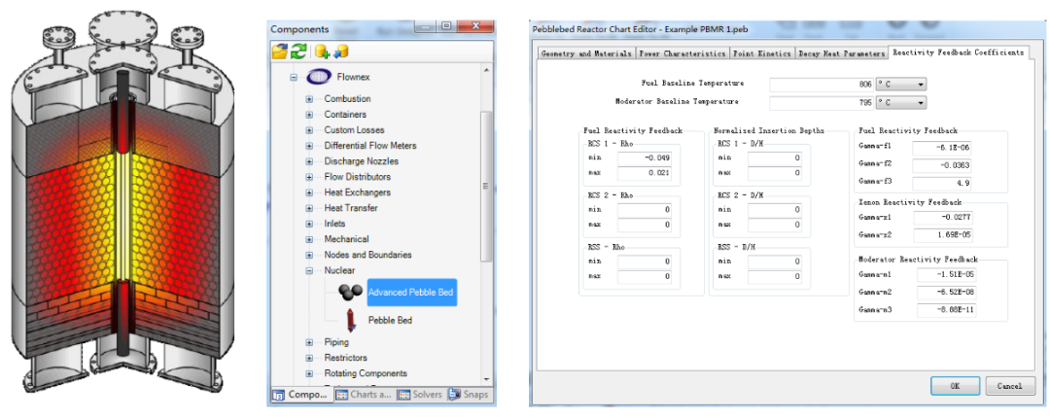Image resolution: width=1050 pixels, height=420 pixels.
Task: Click the import database icon with blue arrow
Action: pyautogui.click(x=341, y=51)
